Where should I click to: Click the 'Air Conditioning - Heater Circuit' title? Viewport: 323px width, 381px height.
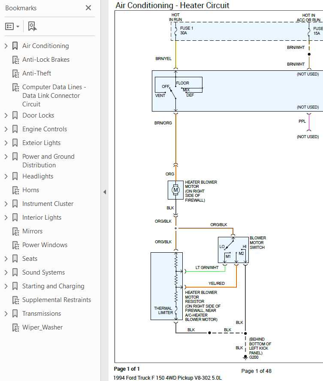point(172,5)
